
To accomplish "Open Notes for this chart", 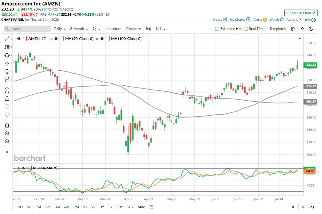I will (220, 19).
